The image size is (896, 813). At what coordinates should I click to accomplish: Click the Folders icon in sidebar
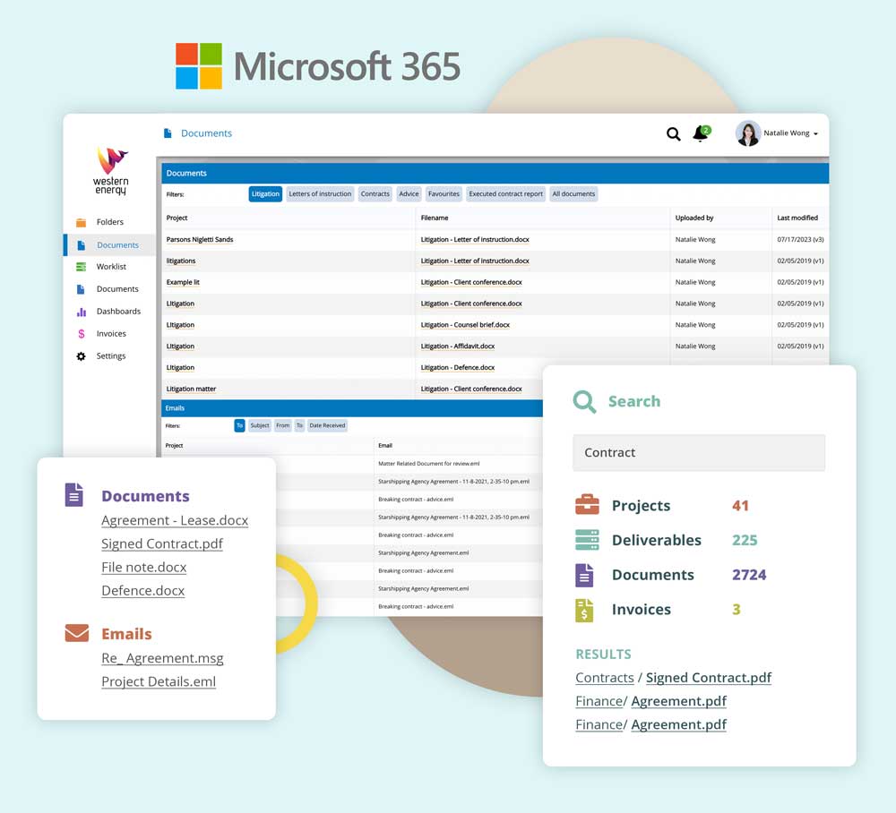[82, 222]
